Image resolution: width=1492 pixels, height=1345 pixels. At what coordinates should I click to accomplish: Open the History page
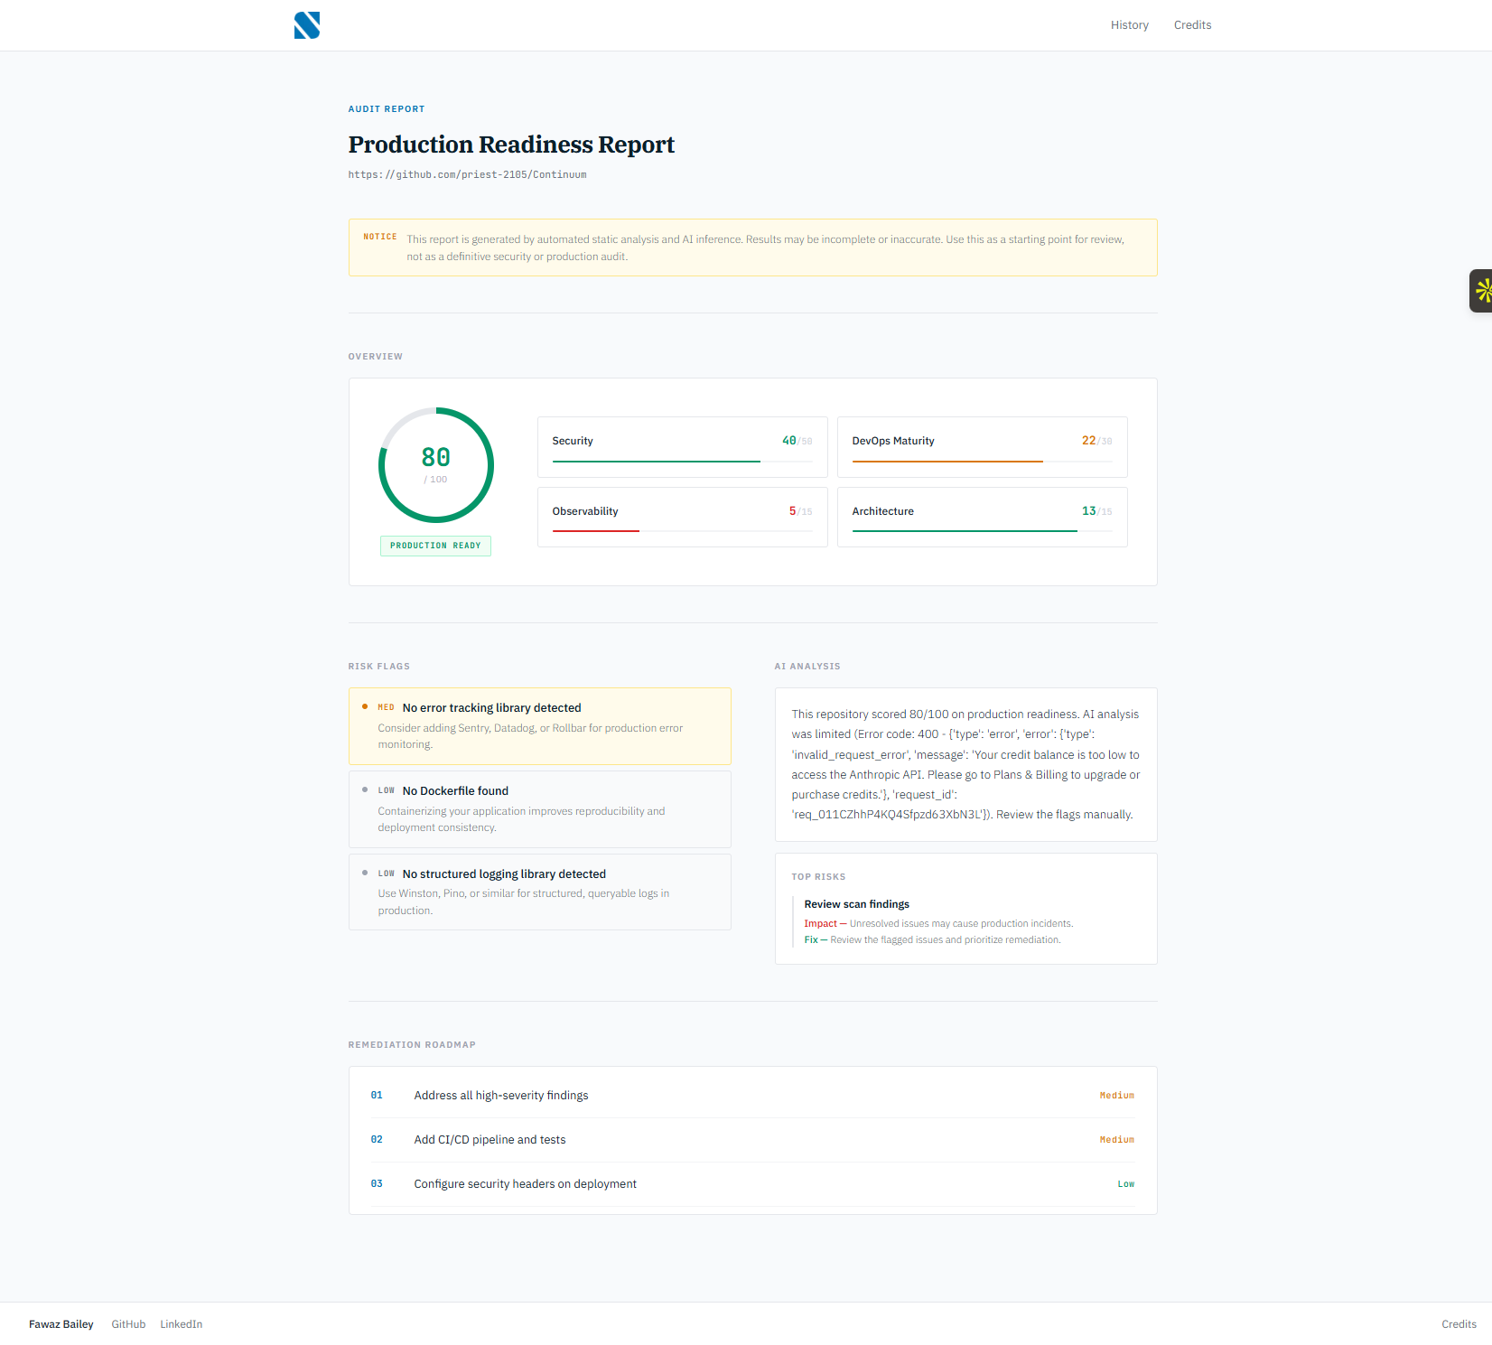[x=1129, y=25]
